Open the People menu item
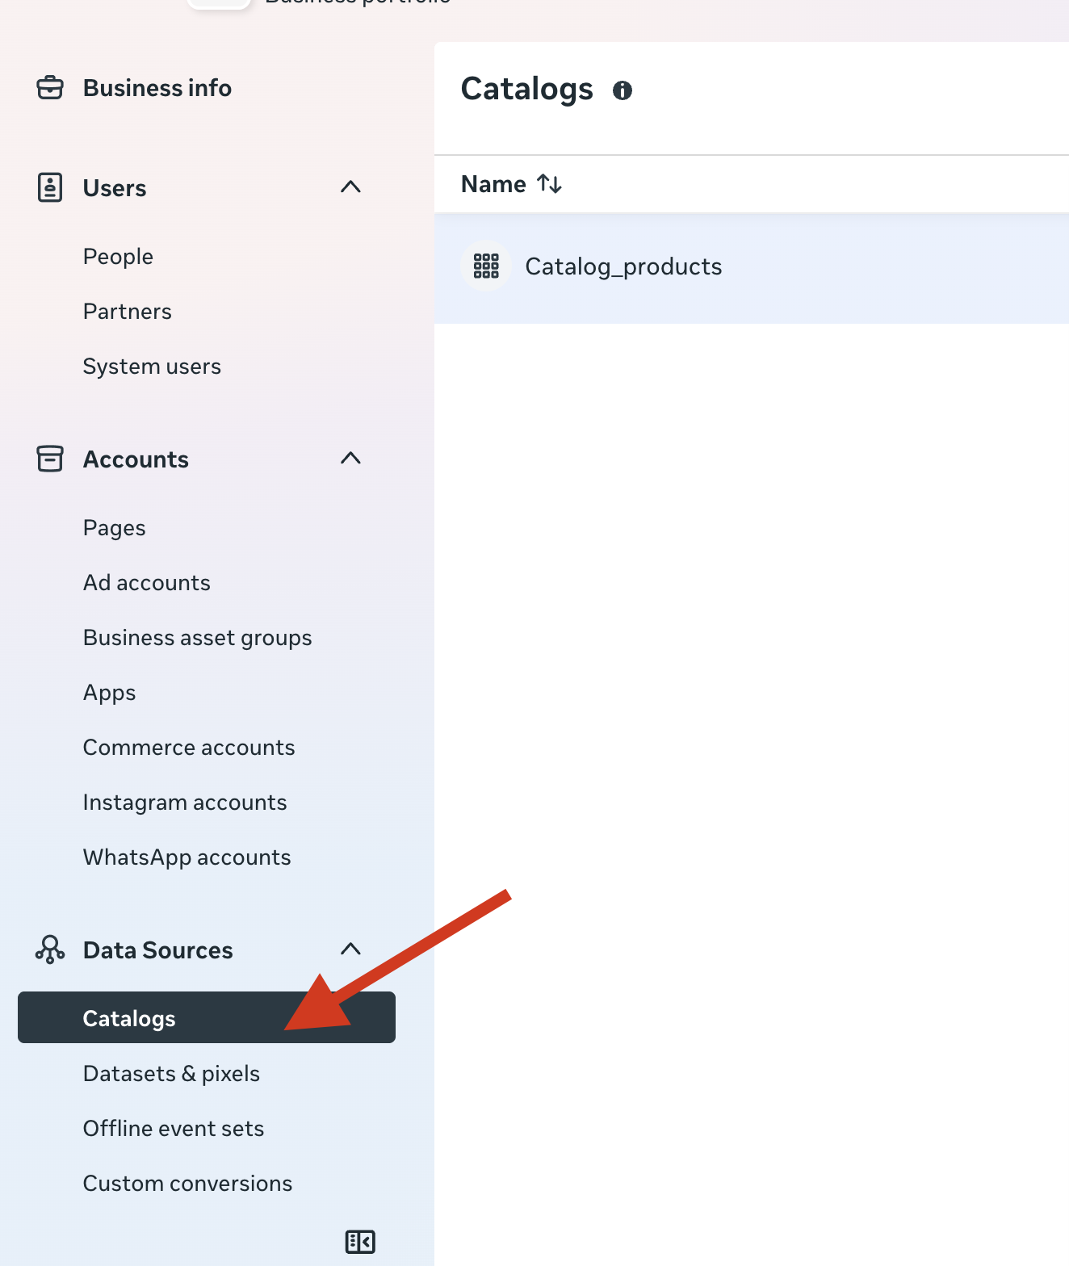 118,257
